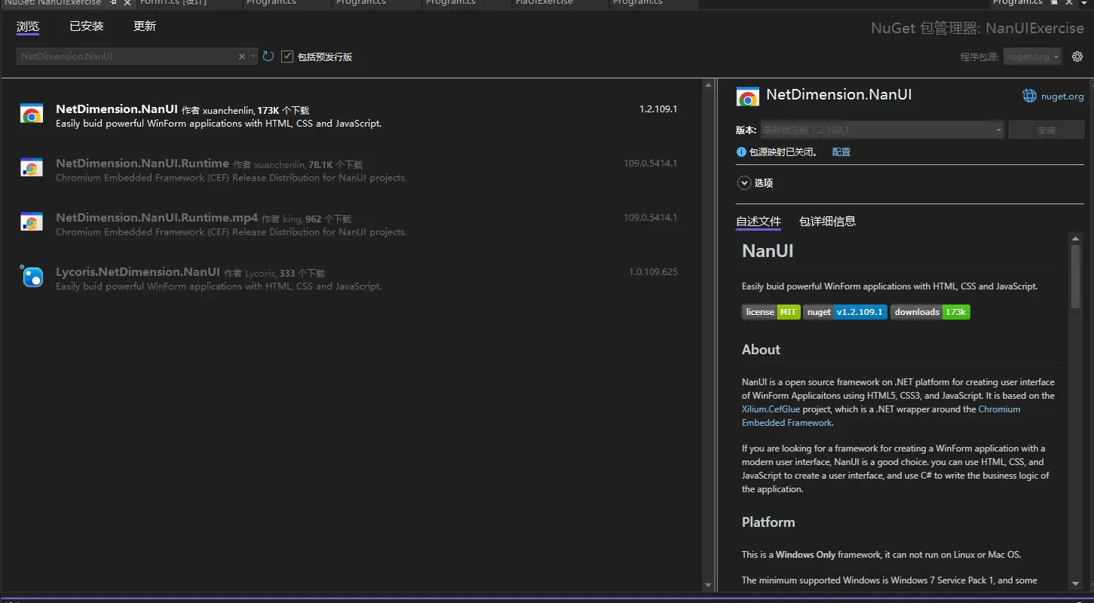Click the readme scrollbar down arrow
The image size is (1094, 603).
click(x=1076, y=583)
